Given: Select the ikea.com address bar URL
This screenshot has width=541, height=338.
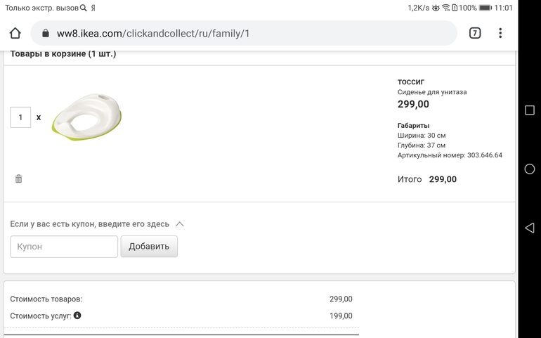Looking at the screenshot, I should coord(153,34).
